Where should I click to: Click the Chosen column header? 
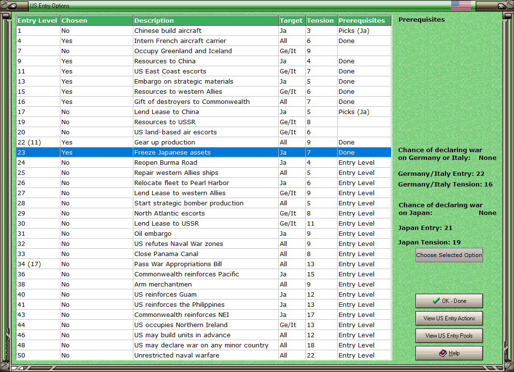[97, 20]
